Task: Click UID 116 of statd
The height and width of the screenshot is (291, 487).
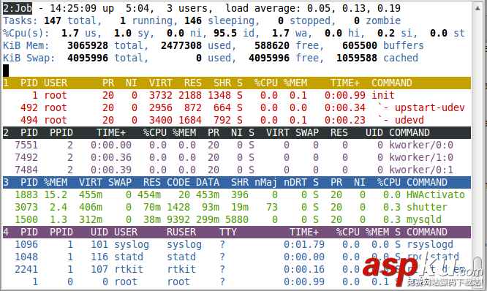Action: click(x=99, y=257)
